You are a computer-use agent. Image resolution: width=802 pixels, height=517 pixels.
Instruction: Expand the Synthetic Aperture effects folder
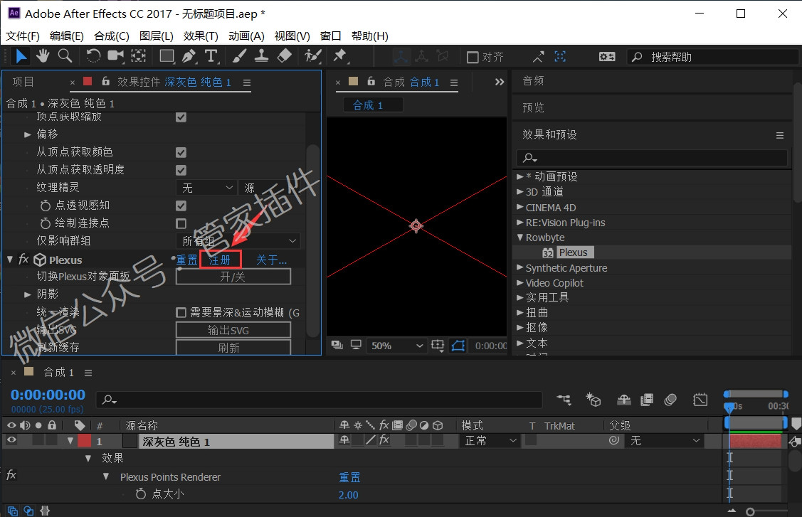point(519,267)
